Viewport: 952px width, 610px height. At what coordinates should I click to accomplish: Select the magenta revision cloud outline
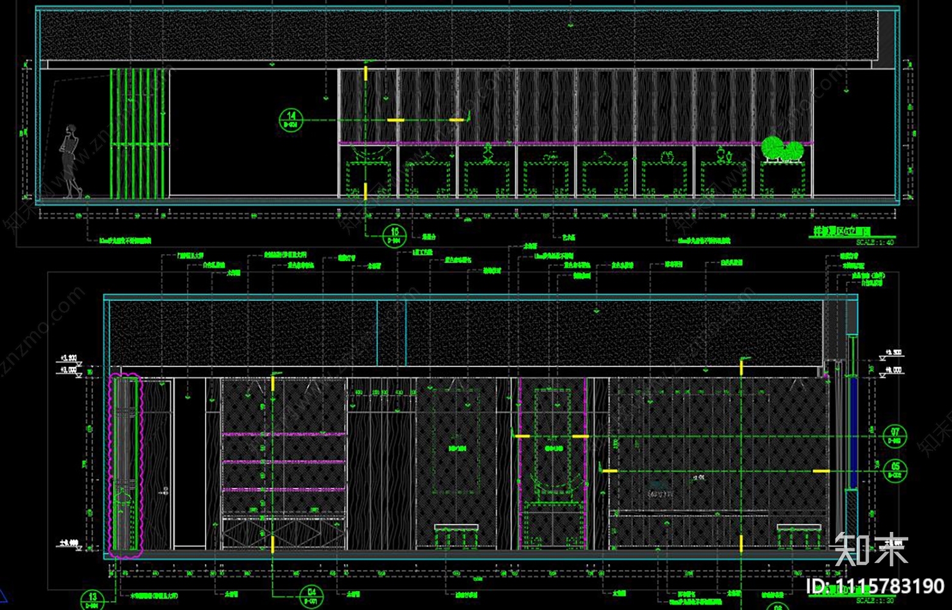(x=126, y=465)
